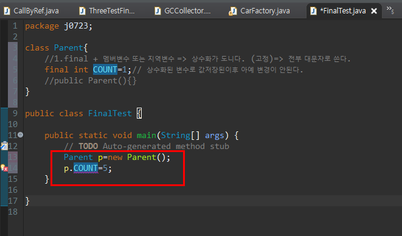The image size is (402, 236).
Task: Close the FinalTest.java tab
Action: coord(374,11)
